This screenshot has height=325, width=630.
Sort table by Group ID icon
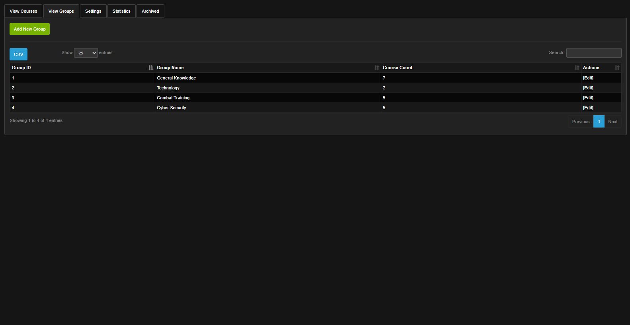(150, 68)
